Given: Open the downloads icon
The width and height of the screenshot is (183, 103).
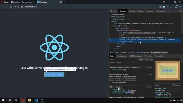Looking at the screenshot, I should pyautogui.click(x=176, y=7).
